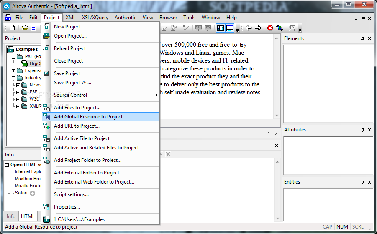Choose Script settings... menu entry
The height and width of the screenshot is (234, 377).
[x=100, y=194]
